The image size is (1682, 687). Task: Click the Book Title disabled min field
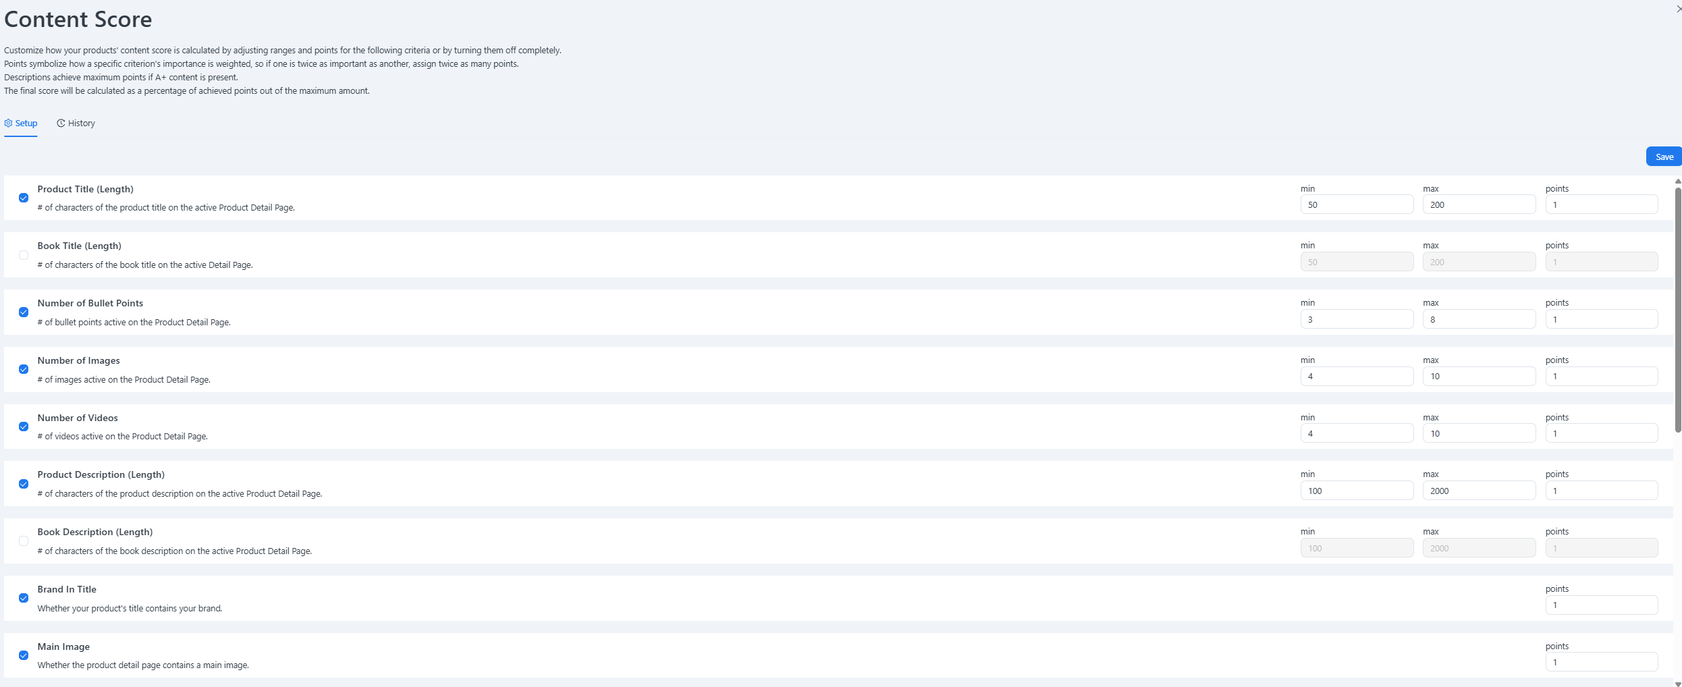coord(1357,262)
